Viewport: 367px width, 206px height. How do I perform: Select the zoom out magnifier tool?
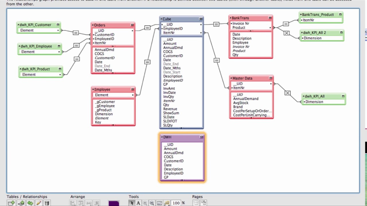(x=152, y=203)
